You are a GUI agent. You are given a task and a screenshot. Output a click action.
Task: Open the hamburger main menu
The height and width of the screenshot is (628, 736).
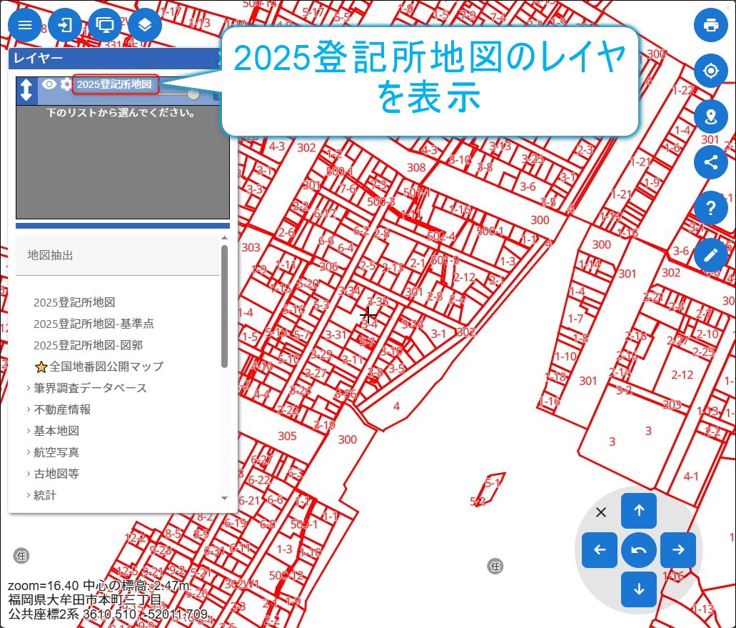tap(25, 26)
